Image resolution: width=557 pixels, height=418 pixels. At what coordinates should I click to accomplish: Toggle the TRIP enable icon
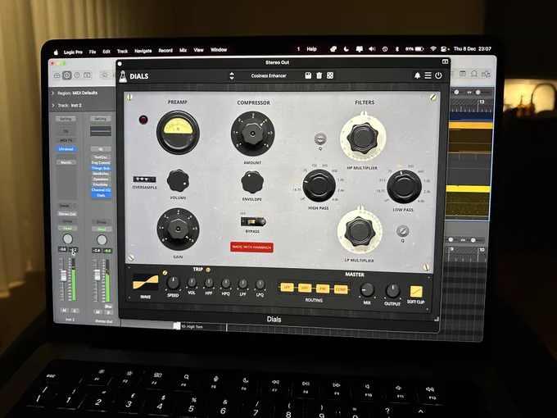point(208,270)
